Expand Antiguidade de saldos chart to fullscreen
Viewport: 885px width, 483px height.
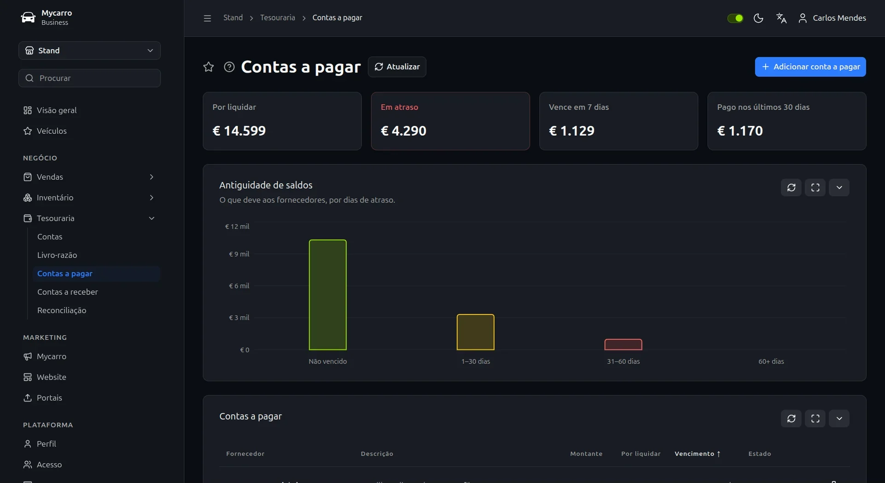[x=815, y=187]
